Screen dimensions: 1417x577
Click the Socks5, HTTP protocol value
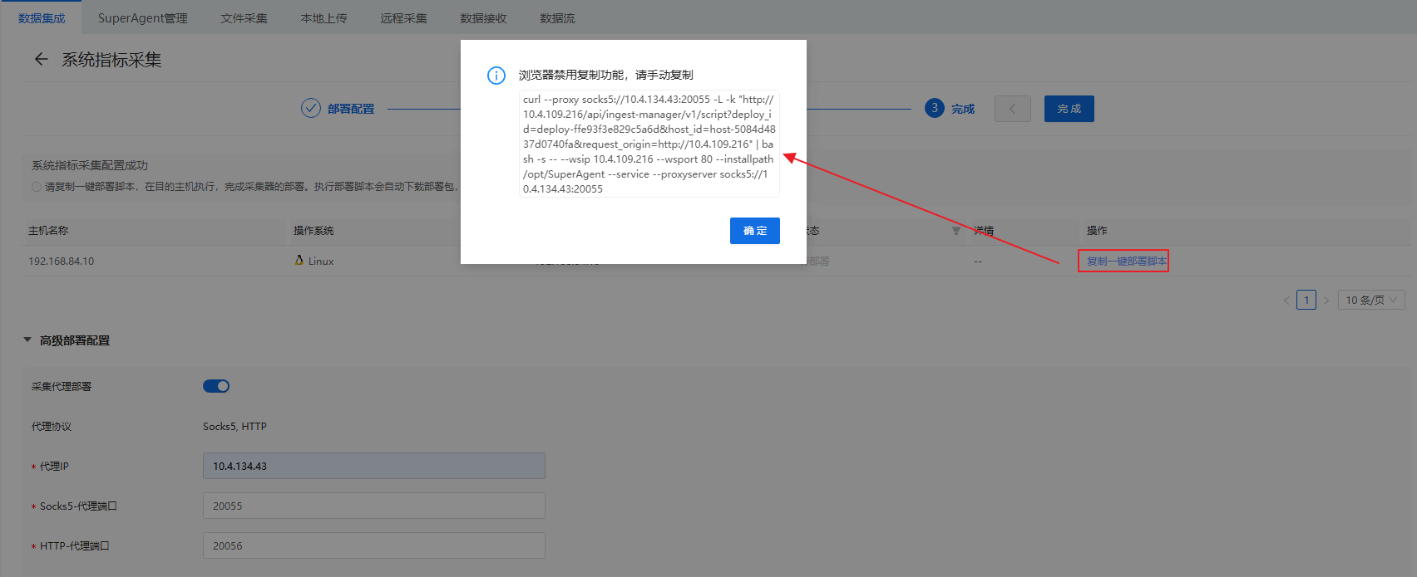click(235, 426)
